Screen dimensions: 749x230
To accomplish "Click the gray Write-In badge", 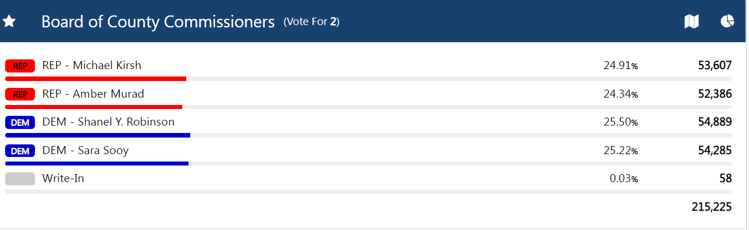I will (20, 179).
